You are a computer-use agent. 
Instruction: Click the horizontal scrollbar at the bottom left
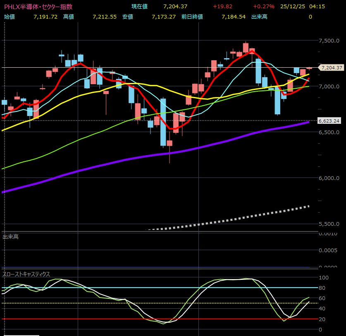[21, 335]
